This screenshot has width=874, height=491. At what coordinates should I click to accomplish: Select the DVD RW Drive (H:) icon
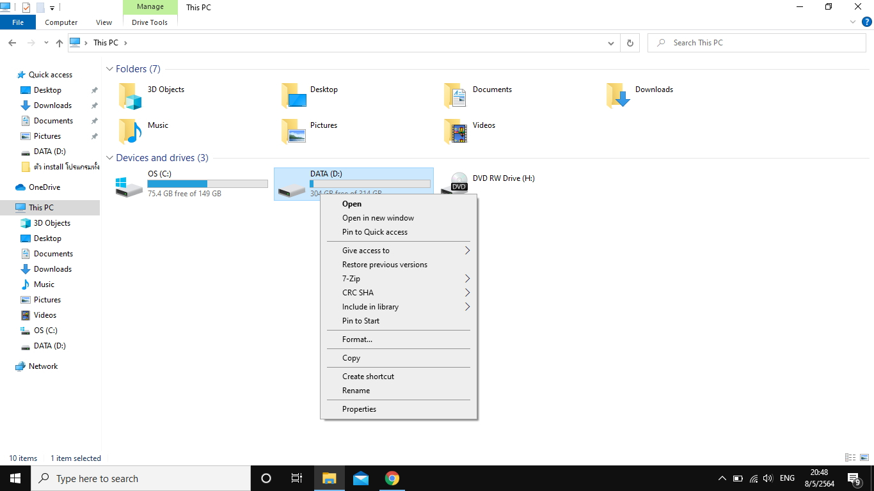[455, 183]
